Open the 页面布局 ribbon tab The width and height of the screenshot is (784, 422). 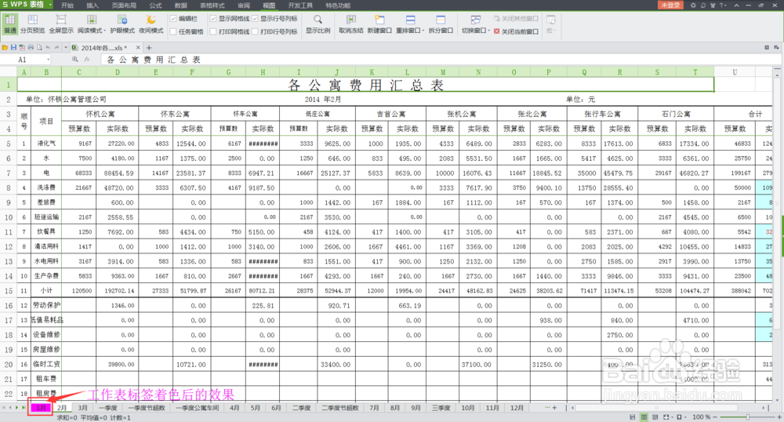point(124,5)
